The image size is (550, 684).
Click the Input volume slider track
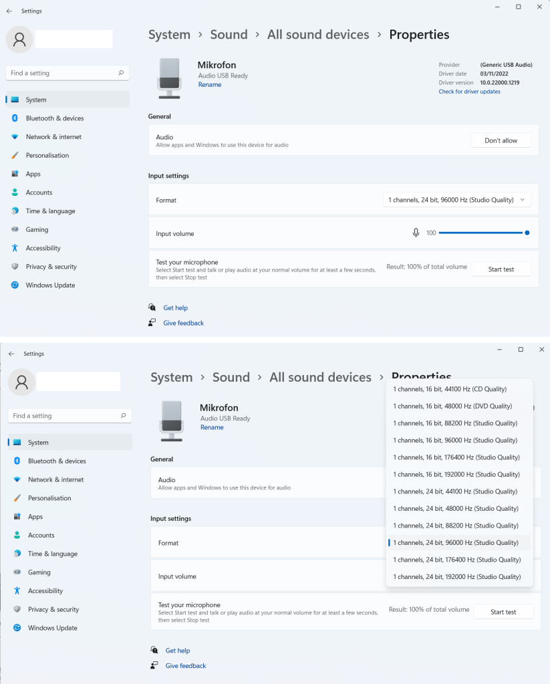(480, 233)
